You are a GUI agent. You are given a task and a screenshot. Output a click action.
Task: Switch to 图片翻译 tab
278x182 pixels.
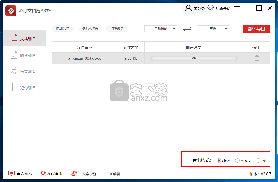click(25, 55)
